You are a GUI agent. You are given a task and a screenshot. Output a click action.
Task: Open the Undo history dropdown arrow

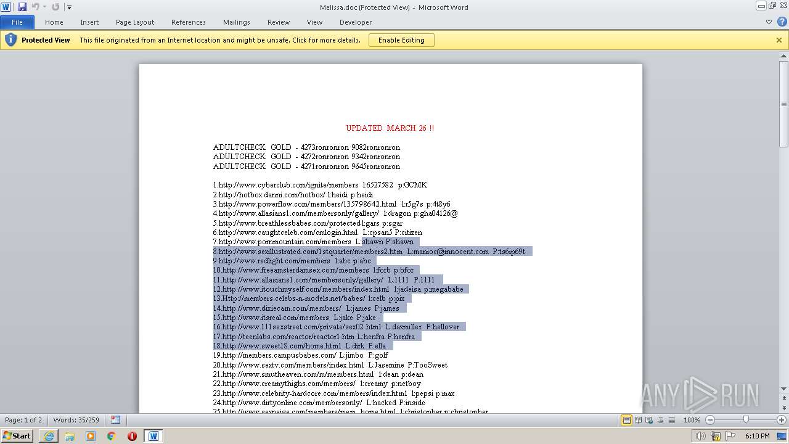click(44, 7)
